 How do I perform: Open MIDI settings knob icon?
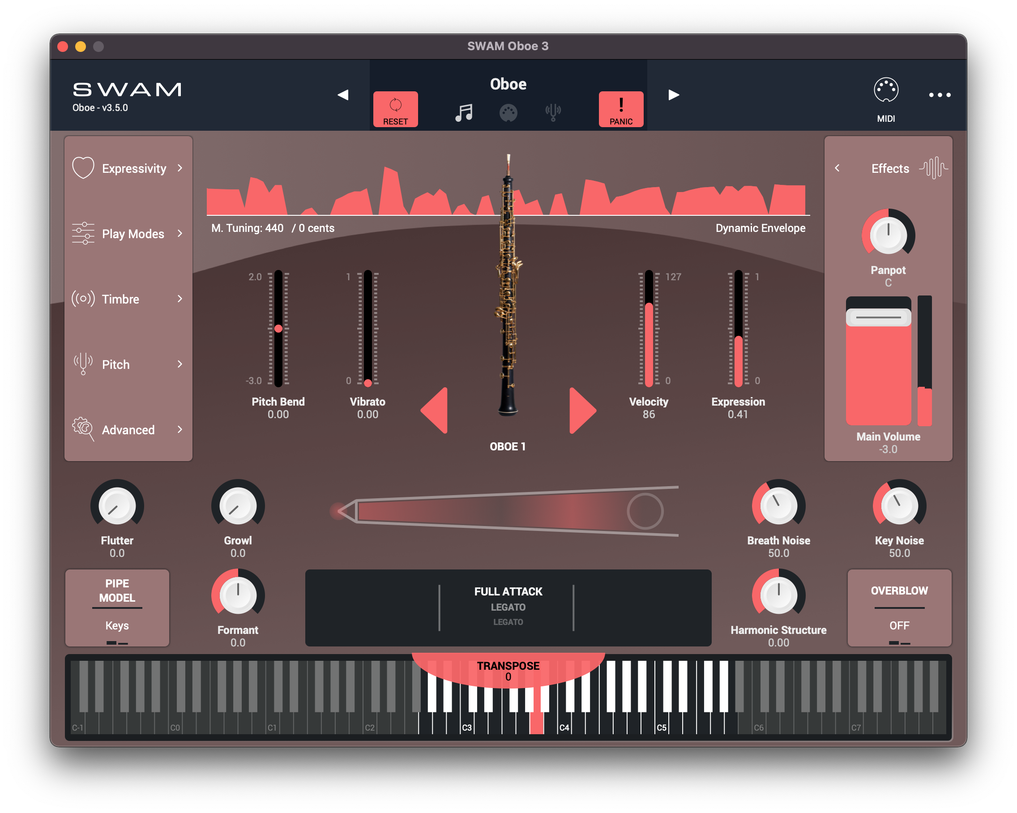point(886,90)
